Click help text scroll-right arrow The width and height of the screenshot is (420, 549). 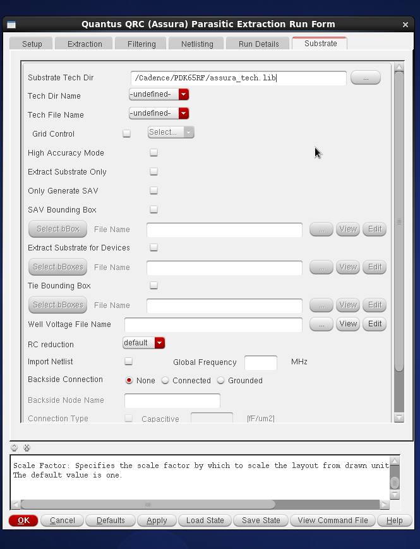385,505
